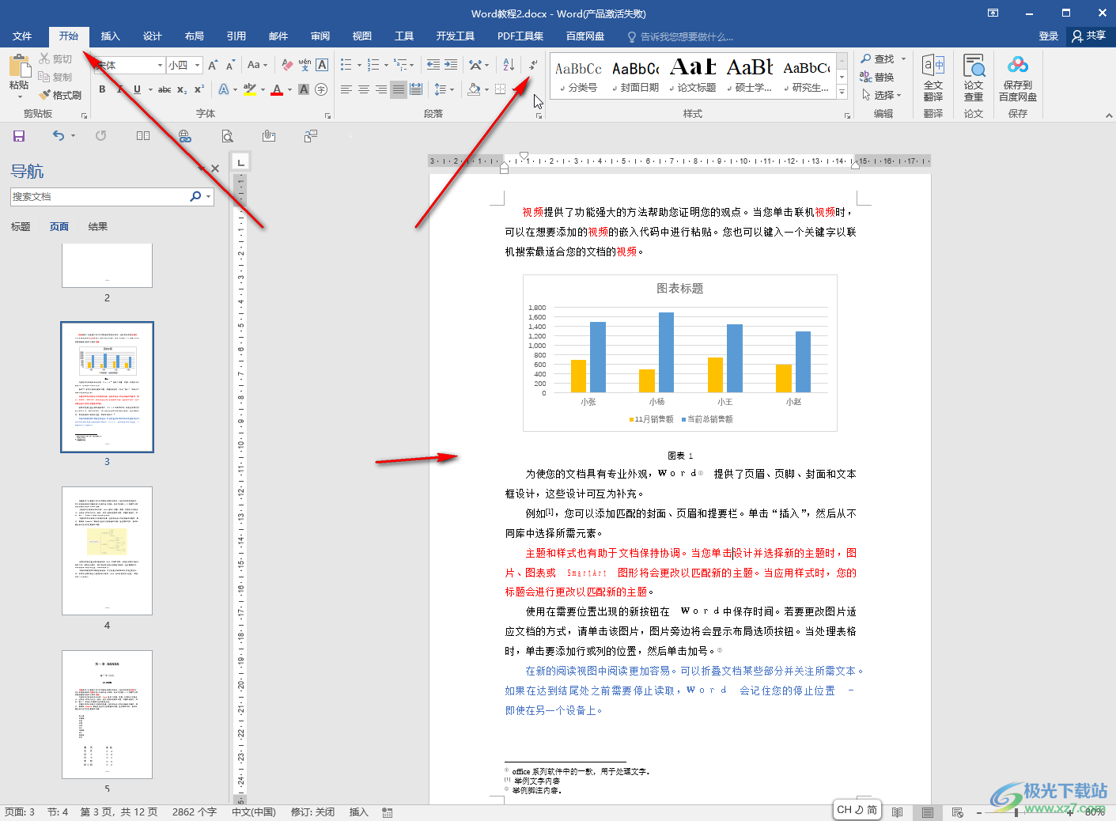
Task: Save the document from the quick access toolbar
Action: [19, 136]
